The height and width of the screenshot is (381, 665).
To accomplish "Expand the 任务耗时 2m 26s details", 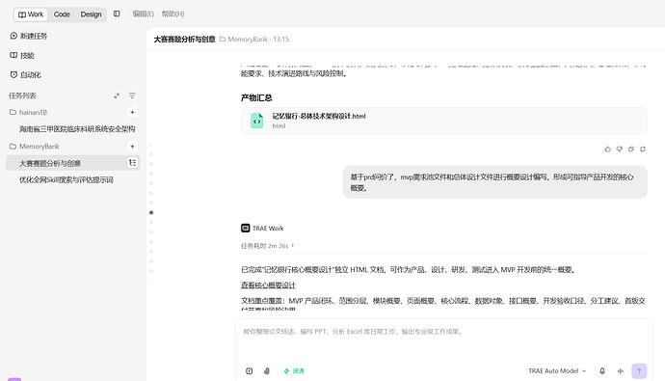I will point(267,246).
